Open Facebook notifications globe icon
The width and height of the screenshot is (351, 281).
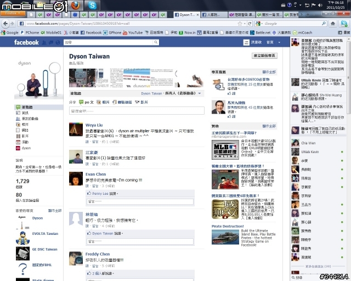coord(58,42)
